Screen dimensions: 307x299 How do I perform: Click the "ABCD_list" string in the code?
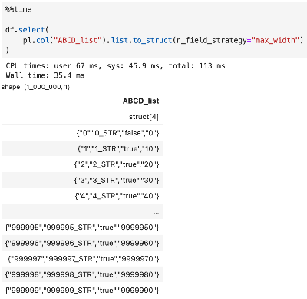point(78,40)
